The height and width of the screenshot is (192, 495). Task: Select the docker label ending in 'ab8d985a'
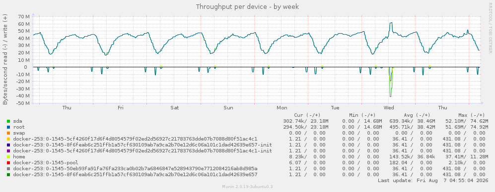point(135,169)
